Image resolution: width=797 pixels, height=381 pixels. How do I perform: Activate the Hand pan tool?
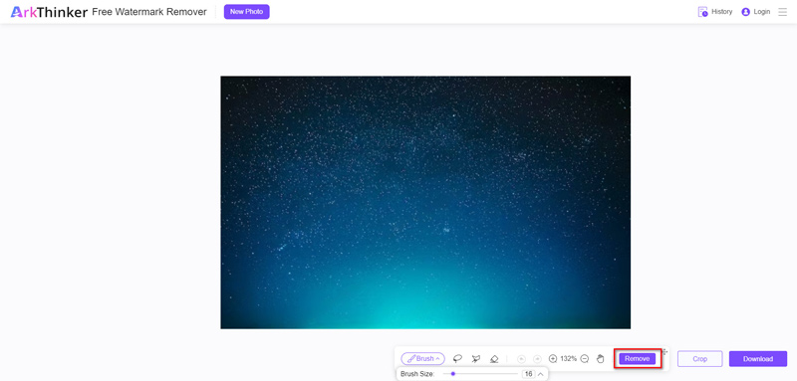(601, 359)
